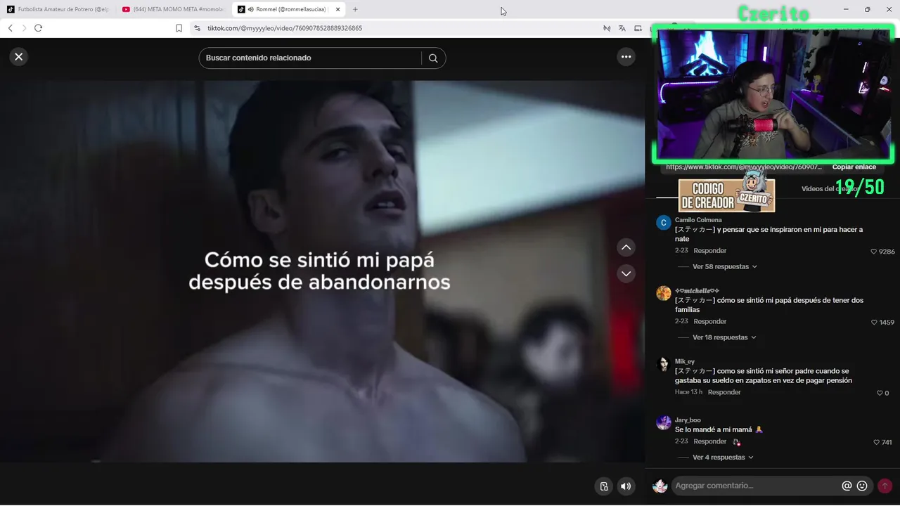Image resolution: width=900 pixels, height=506 pixels.
Task: Go to the next video with down chevron
Action: 626,273
